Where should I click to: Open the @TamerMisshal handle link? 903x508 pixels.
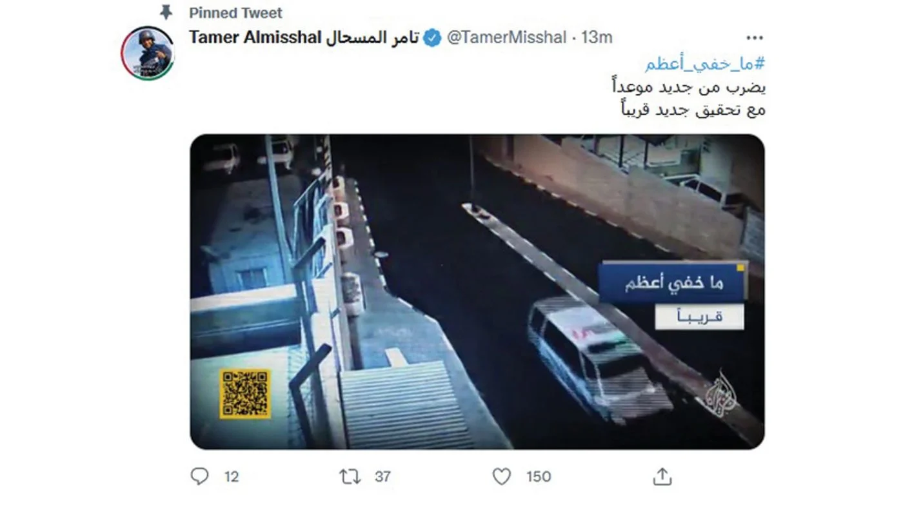coord(506,37)
